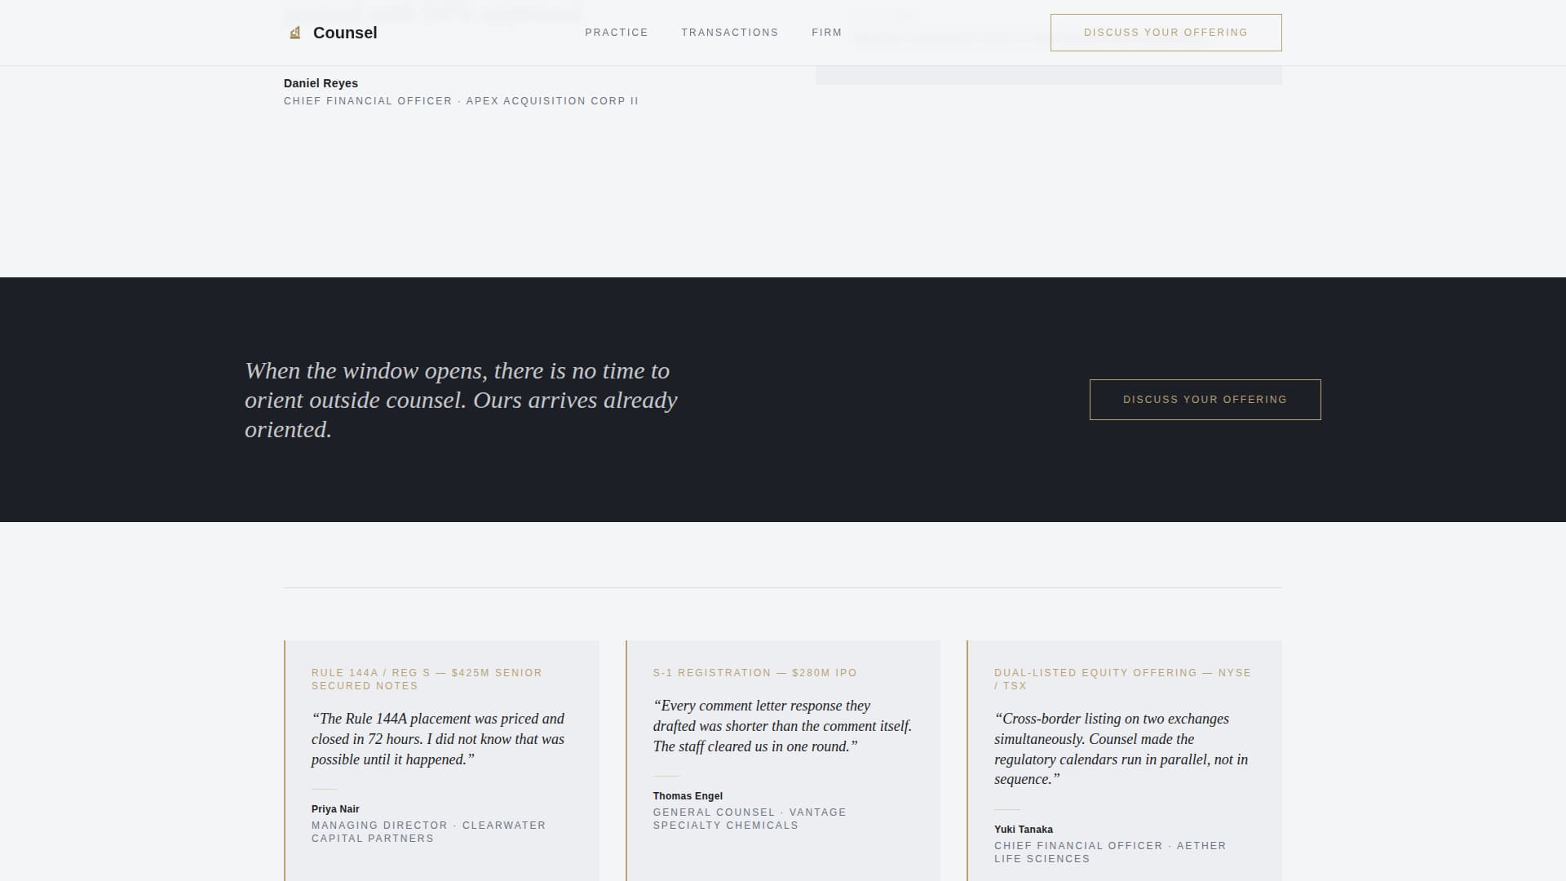Open the PRACTICE navigation item
The width and height of the screenshot is (1566, 881).
617,33
